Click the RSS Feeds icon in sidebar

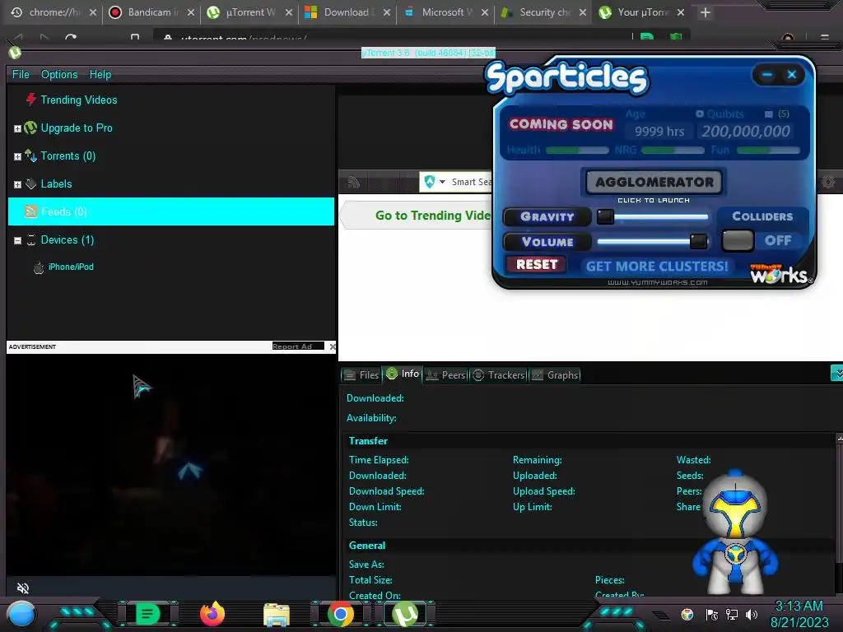(x=30, y=211)
